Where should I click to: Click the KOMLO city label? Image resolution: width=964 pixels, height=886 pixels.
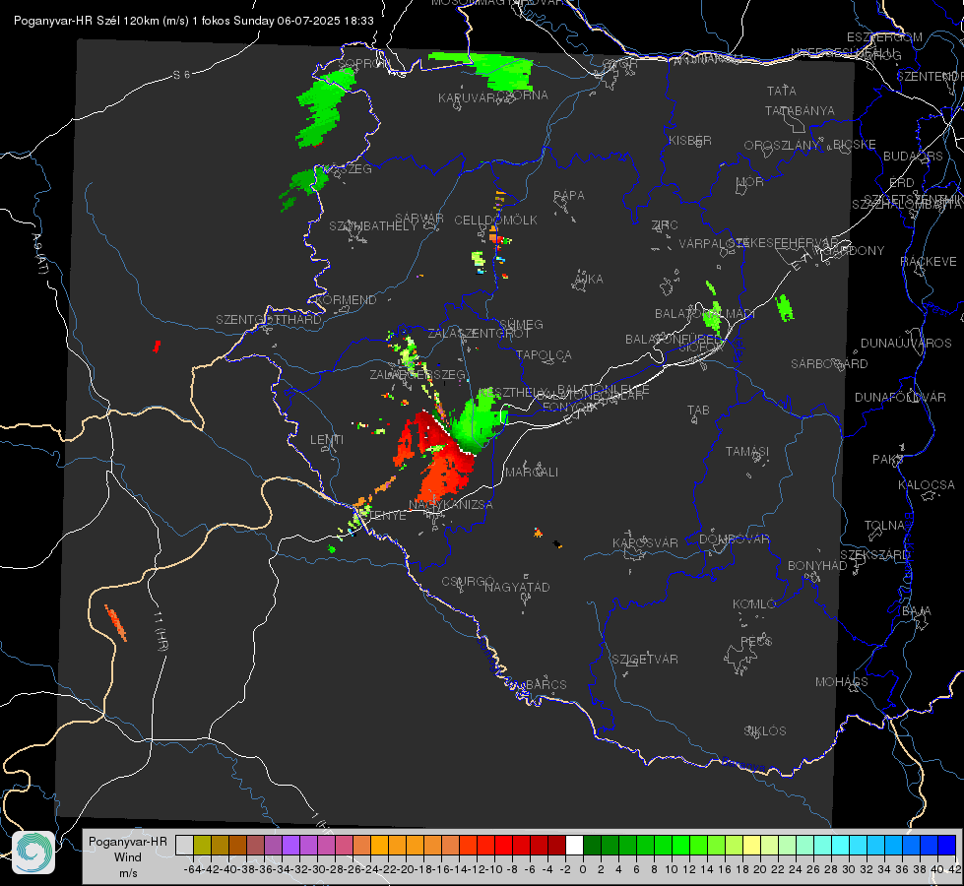pos(754,604)
